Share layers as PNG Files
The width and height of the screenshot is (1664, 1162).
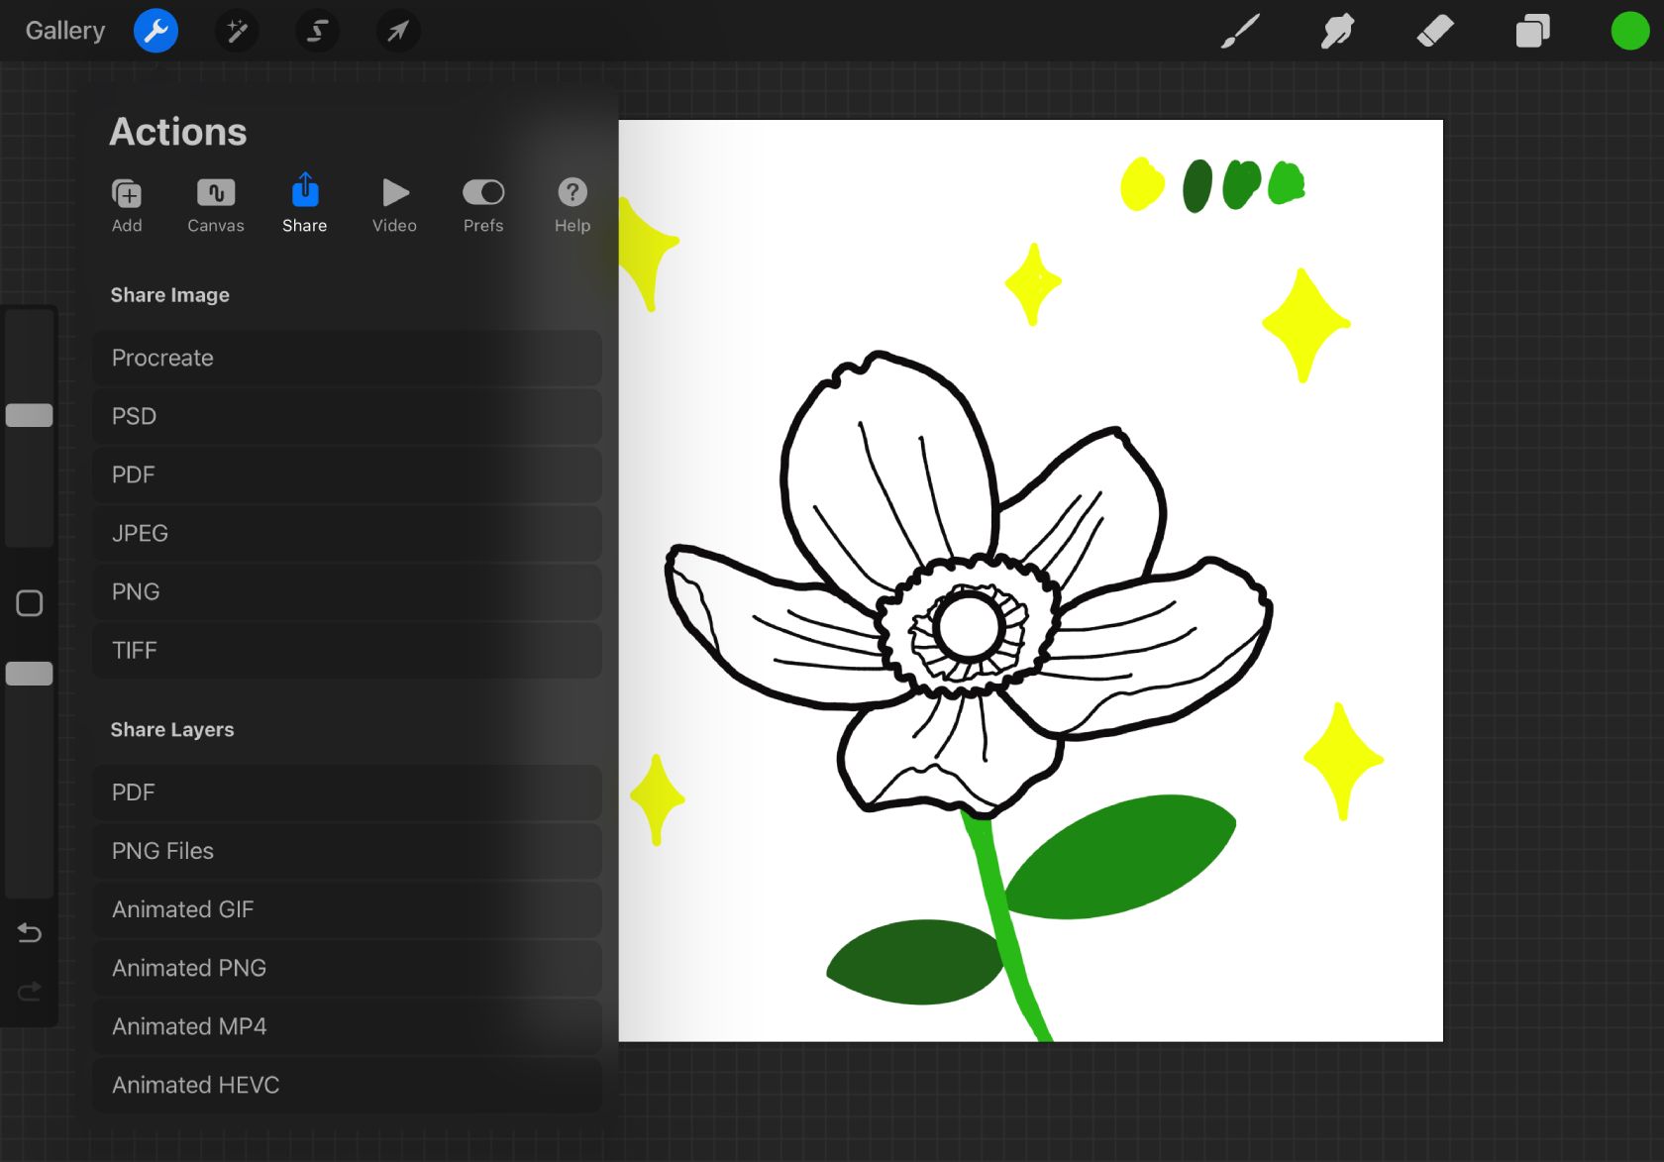coord(347,850)
